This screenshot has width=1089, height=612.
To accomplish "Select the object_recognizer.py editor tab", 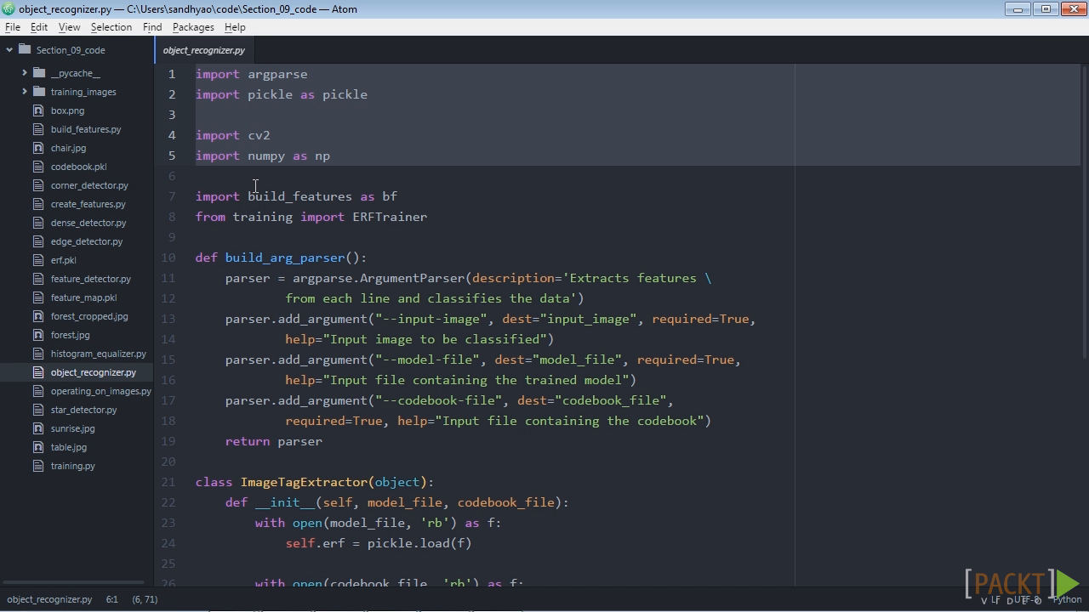I will pos(204,50).
